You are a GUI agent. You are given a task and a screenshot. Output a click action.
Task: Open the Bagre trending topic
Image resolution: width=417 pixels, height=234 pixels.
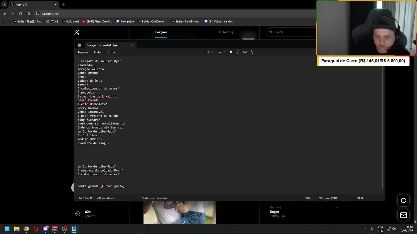[x=274, y=212]
